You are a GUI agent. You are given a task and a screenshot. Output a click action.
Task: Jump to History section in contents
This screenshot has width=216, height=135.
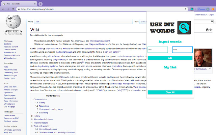pyautogui.click(x=37, y=116)
